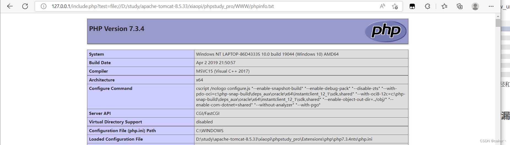Open Settings and more menu
510x145 pixels.
click(491, 6)
